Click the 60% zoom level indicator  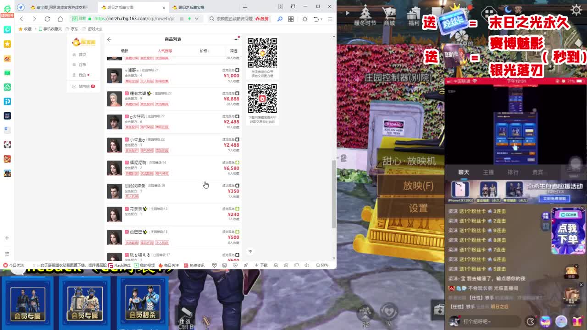click(x=321, y=265)
